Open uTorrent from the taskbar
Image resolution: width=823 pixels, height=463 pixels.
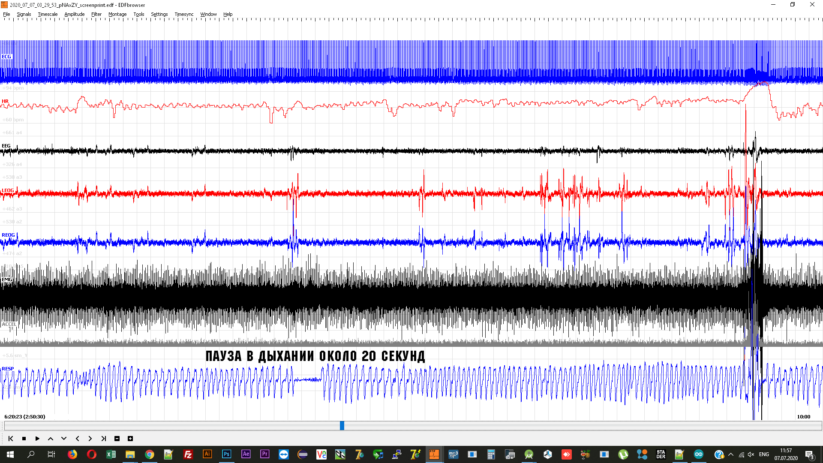point(623,454)
